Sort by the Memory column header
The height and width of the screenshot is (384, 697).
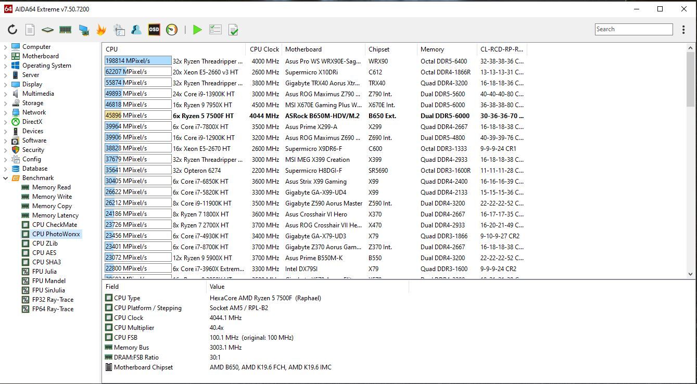tap(447, 49)
